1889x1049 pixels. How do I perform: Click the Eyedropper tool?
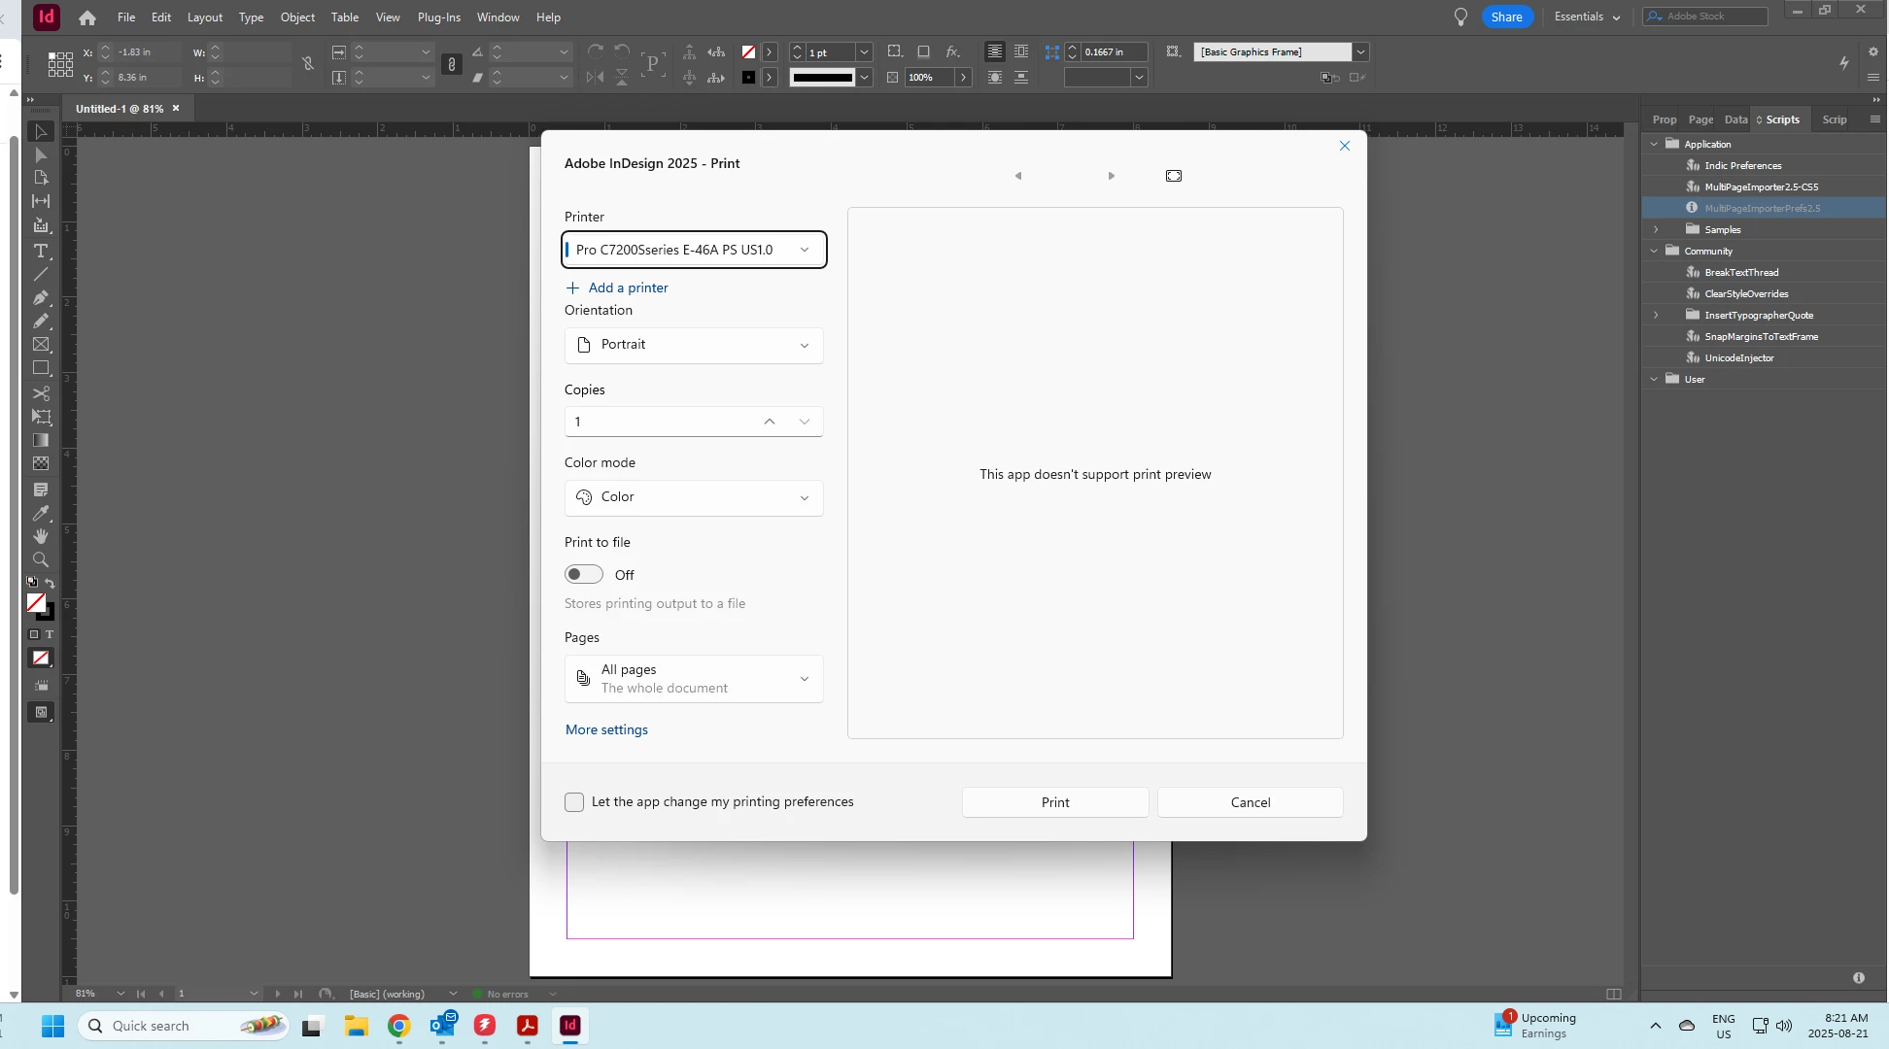tap(41, 513)
